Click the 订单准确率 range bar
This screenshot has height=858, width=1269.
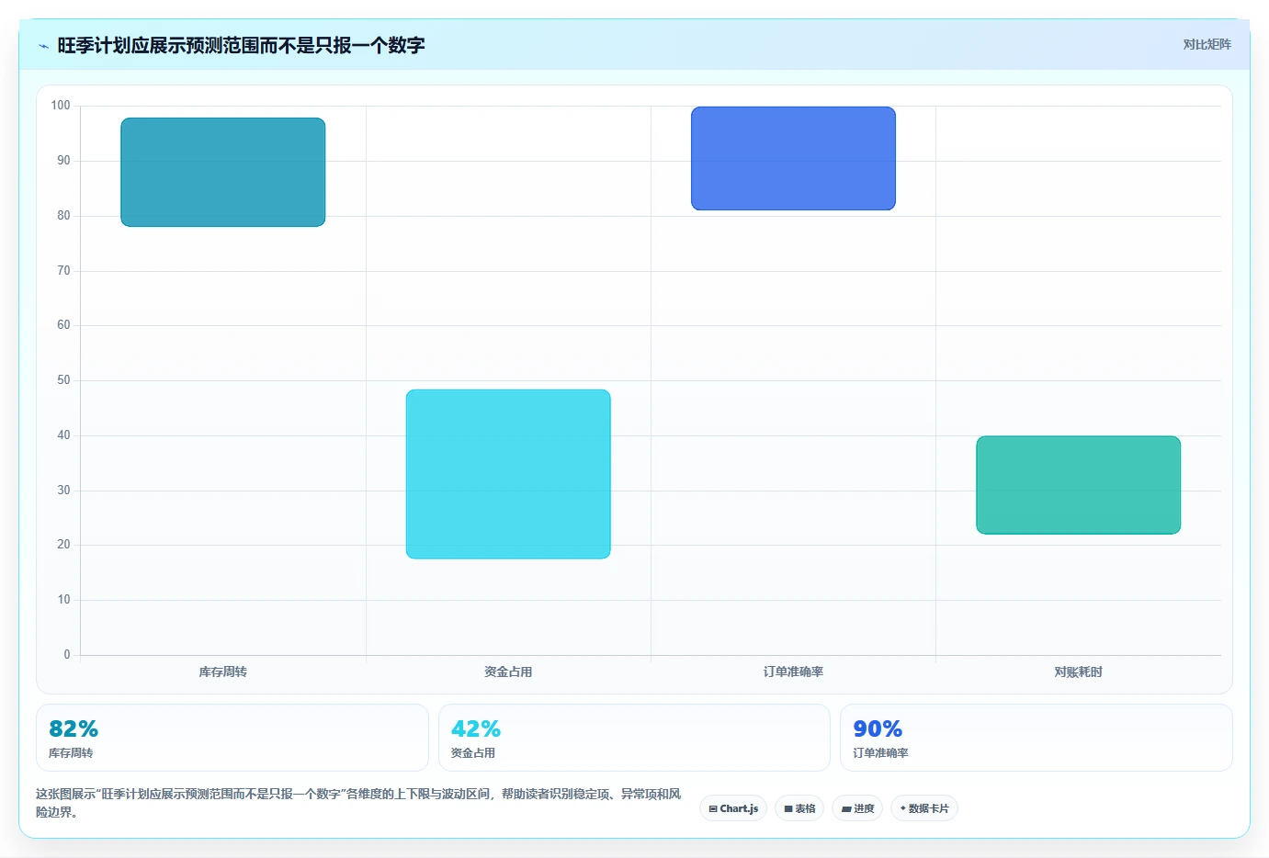click(x=793, y=158)
